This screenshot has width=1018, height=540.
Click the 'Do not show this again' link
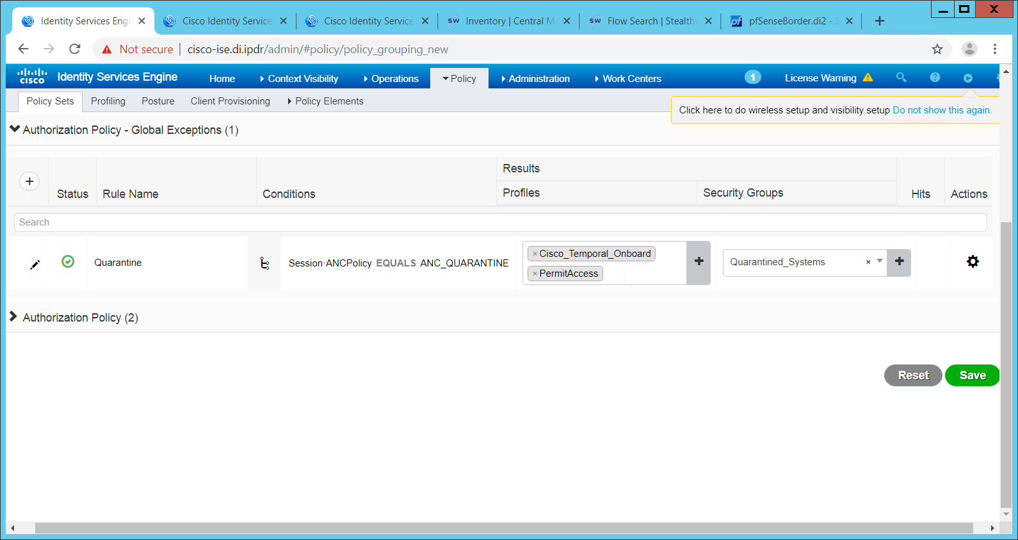click(942, 110)
